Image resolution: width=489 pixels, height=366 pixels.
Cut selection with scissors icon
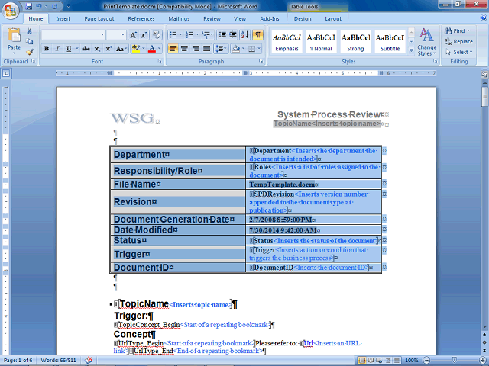[x=30, y=31]
